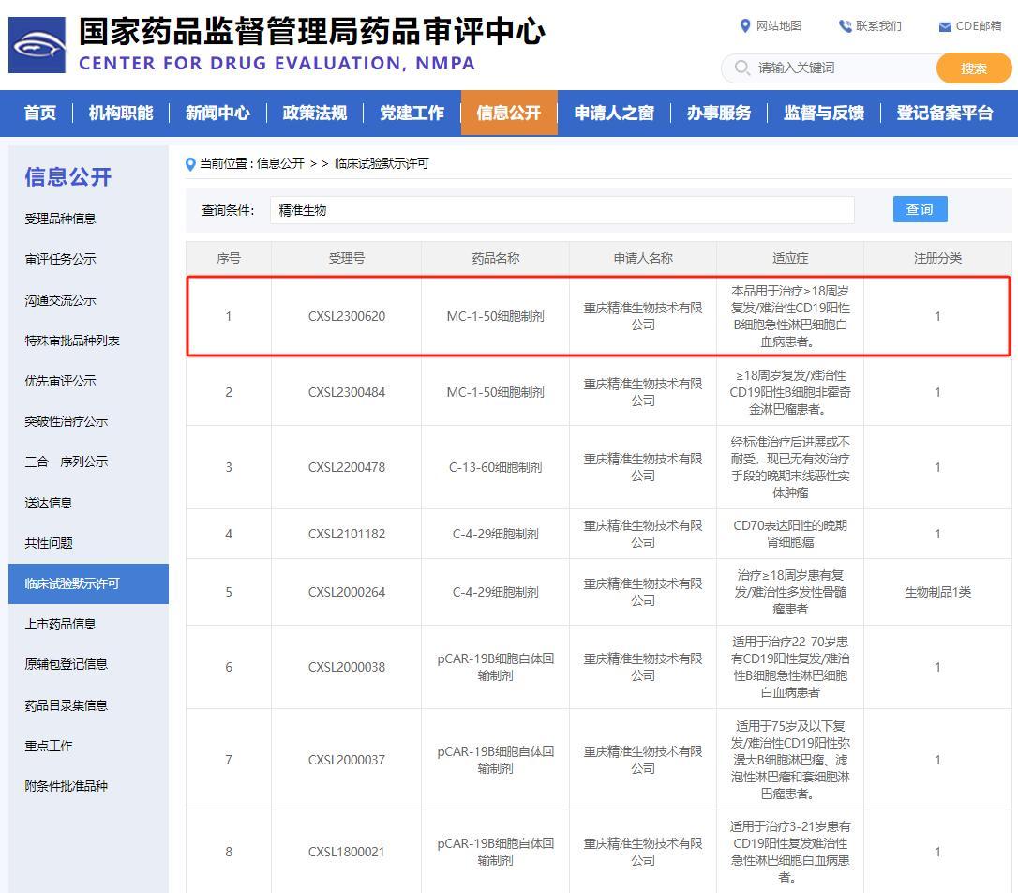Click the site map pin icon
Image resolution: width=1018 pixels, height=893 pixels.
(x=745, y=26)
